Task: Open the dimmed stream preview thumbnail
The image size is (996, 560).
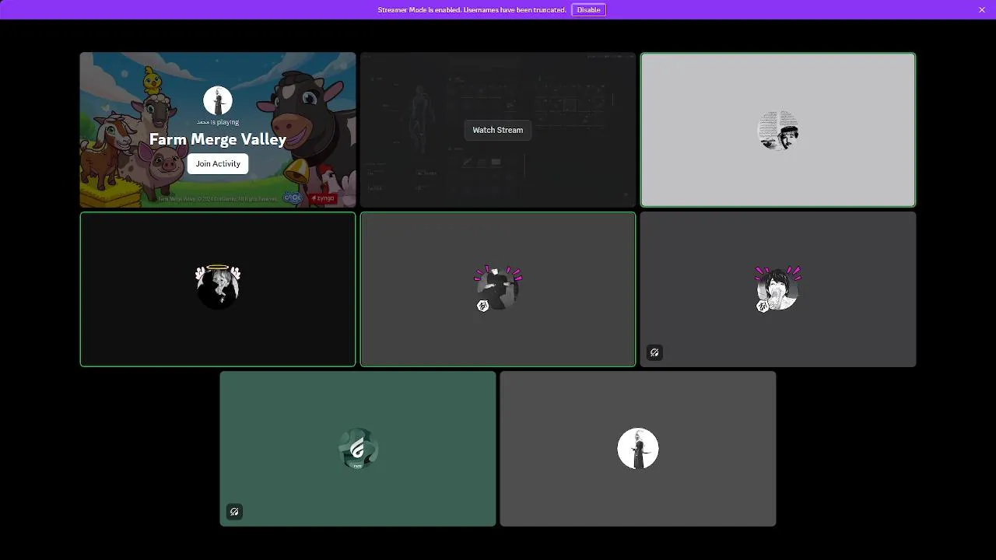Action: pyautogui.click(x=498, y=130)
